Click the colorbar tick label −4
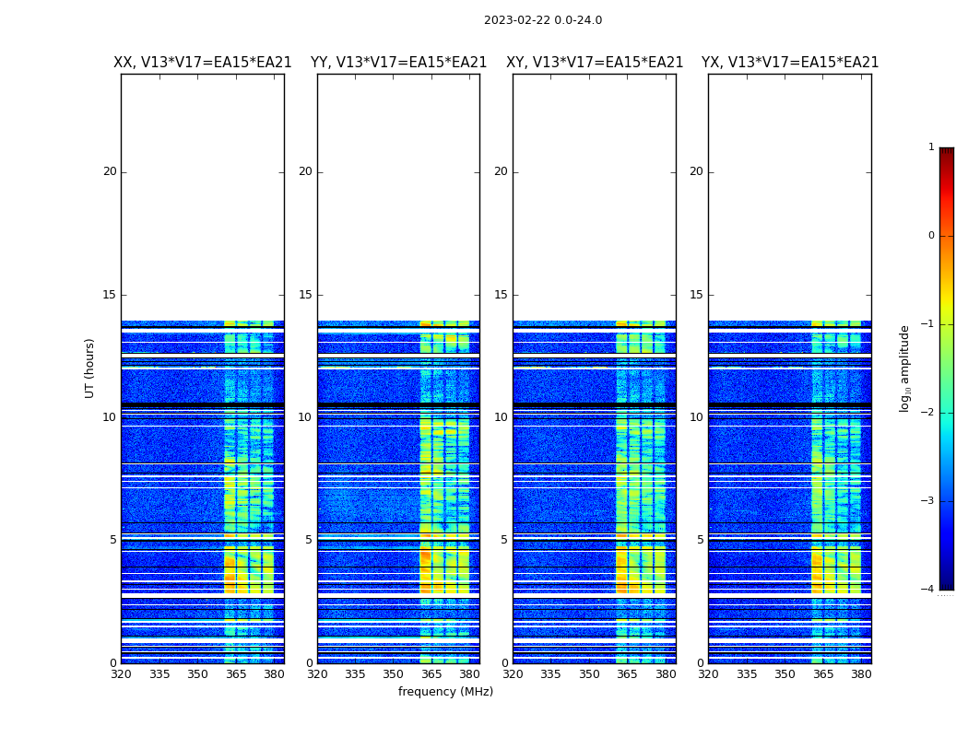 pyautogui.click(x=927, y=590)
